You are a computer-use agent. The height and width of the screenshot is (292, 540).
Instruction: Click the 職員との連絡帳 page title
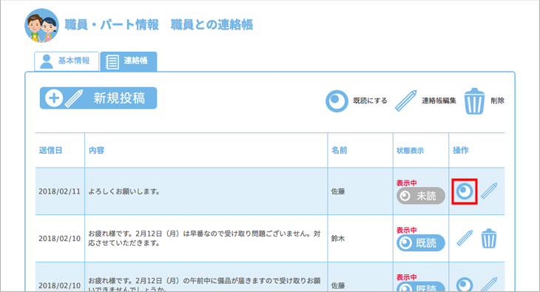(x=212, y=25)
